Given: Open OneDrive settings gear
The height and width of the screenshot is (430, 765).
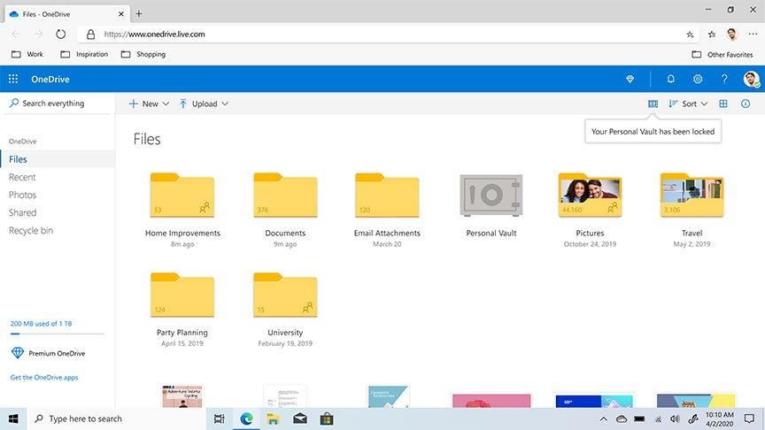Looking at the screenshot, I should point(698,79).
